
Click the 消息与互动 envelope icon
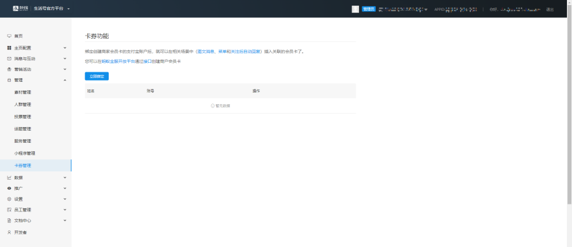[x=9, y=58]
